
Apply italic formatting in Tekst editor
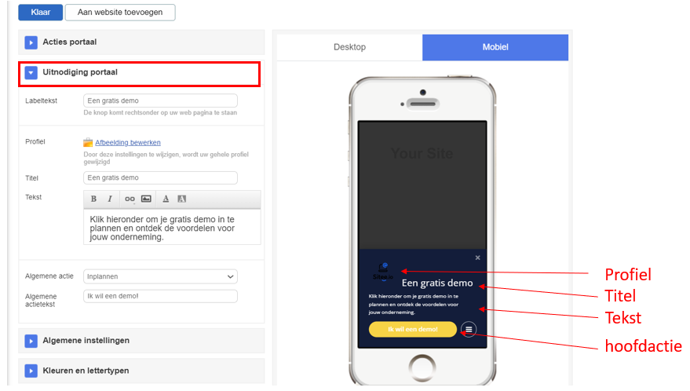[x=110, y=199]
